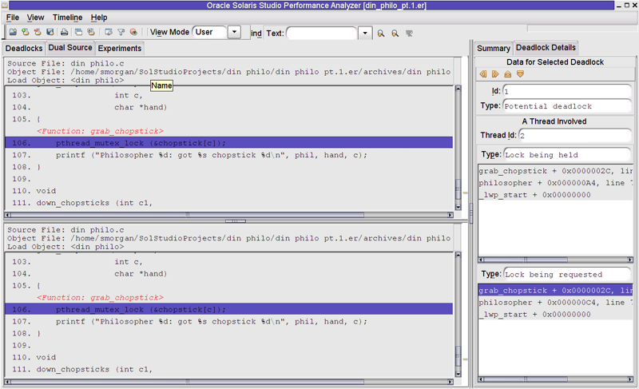Open the Timeline menu

pyautogui.click(x=67, y=18)
